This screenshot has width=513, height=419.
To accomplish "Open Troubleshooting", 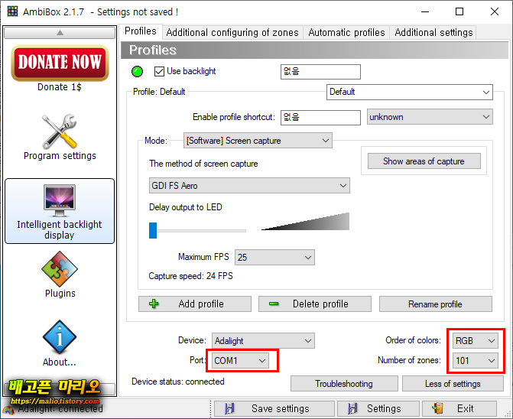I will click(344, 383).
